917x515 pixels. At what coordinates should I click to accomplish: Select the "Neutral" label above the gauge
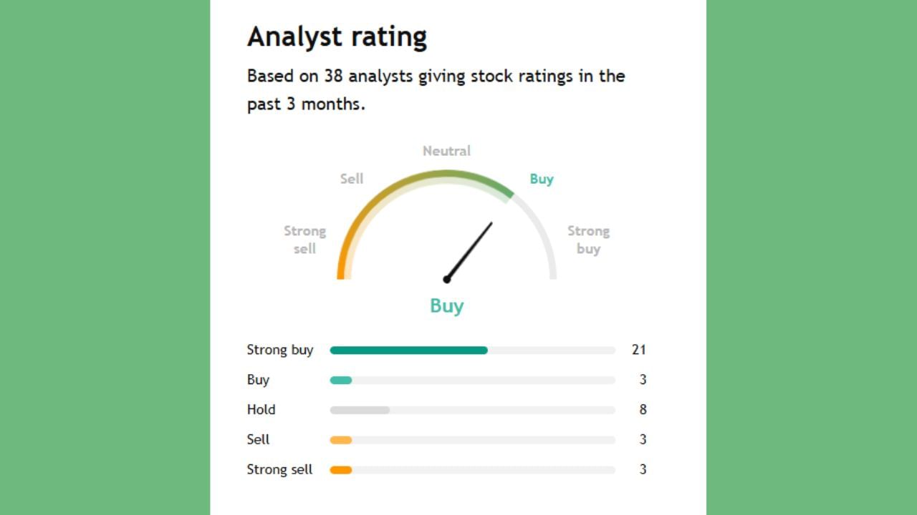point(446,151)
